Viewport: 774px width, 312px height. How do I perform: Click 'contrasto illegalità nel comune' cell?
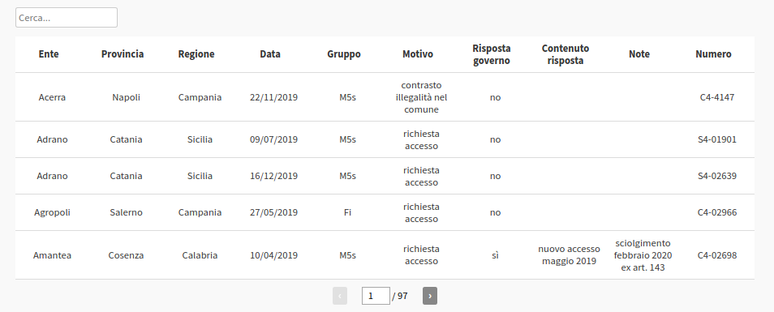pyautogui.click(x=422, y=97)
